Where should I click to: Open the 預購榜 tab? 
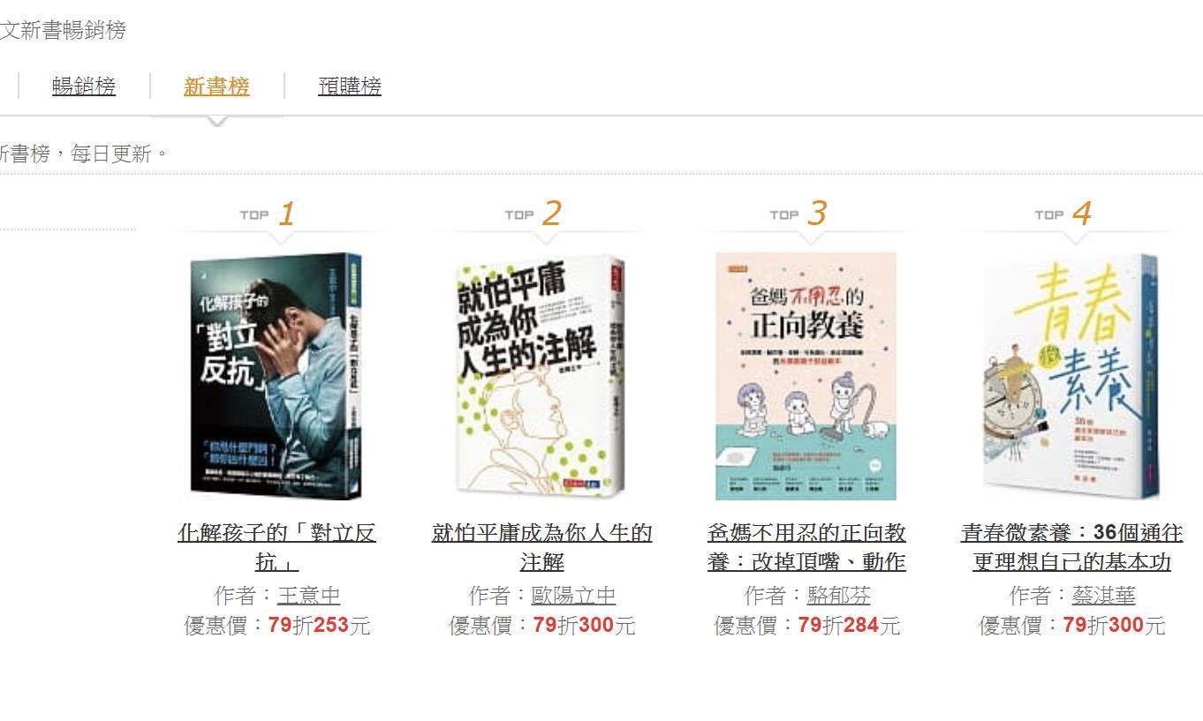tap(350, 86)
